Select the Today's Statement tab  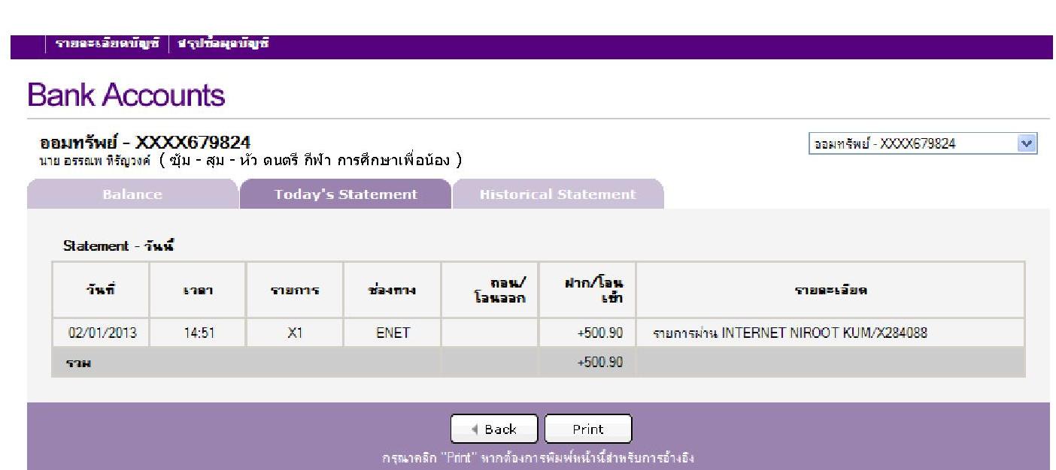pos(345,194)
